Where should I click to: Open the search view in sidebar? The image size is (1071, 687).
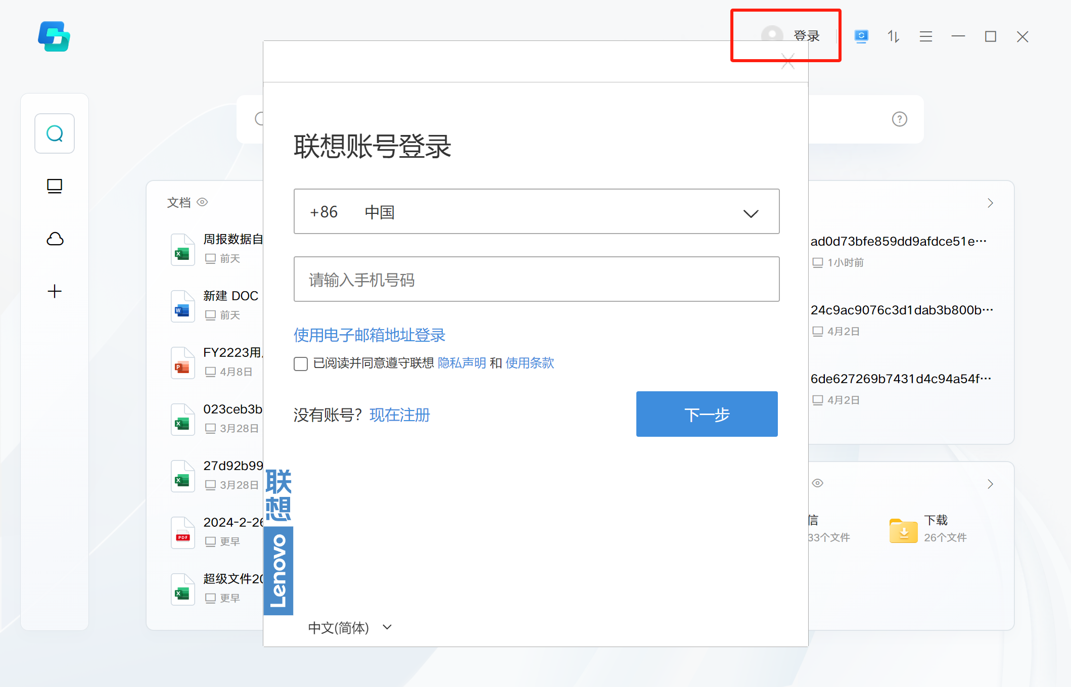click(x=55, y=133)
